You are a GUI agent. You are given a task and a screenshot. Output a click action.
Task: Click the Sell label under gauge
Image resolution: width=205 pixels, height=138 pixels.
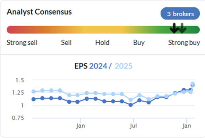[66, 43]
